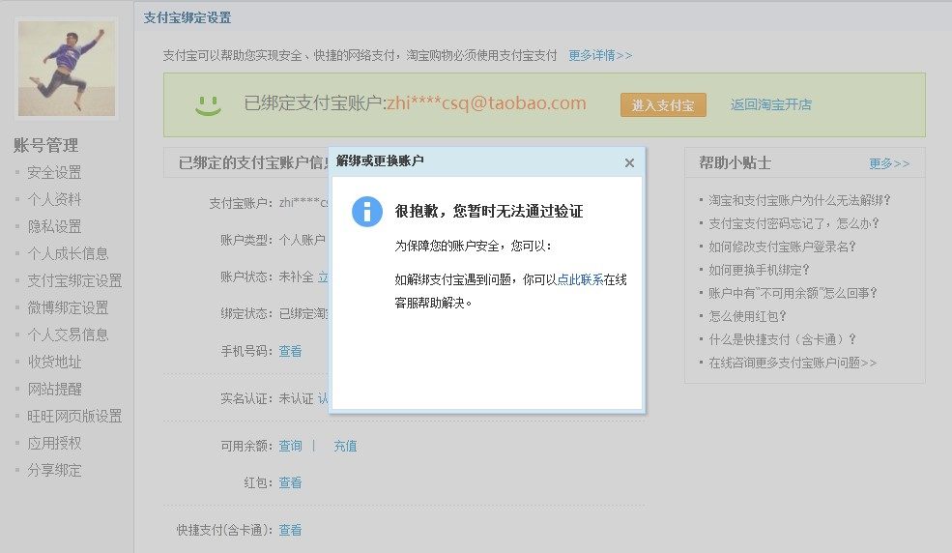Click the 充值 link
This screenshot has width=952, height=553.
coord(345,446)
